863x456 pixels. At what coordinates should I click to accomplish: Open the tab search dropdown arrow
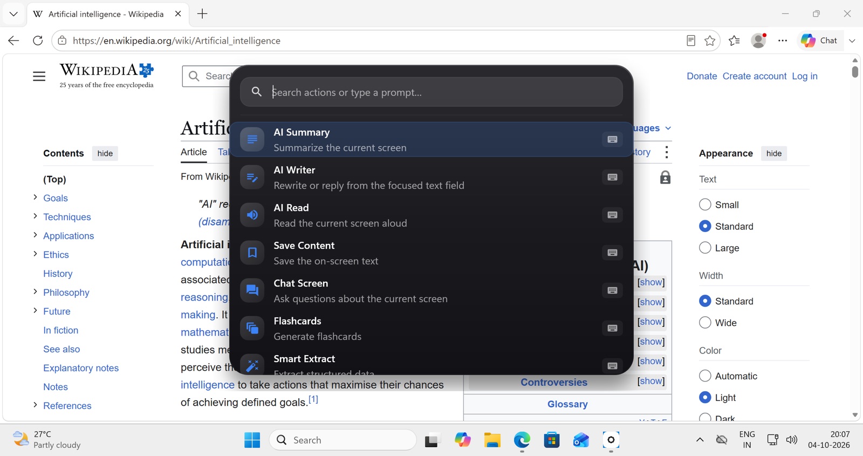coord(13,14)
